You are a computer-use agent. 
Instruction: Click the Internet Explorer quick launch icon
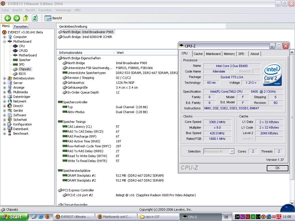tap(41, 217)
